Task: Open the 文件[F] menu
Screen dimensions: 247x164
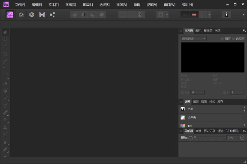Action: [x=20, y=5]
